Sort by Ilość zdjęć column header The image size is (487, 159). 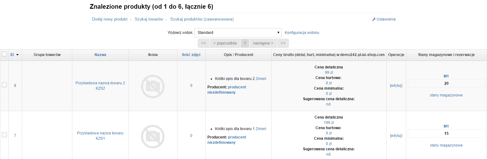tap(191, 55)
